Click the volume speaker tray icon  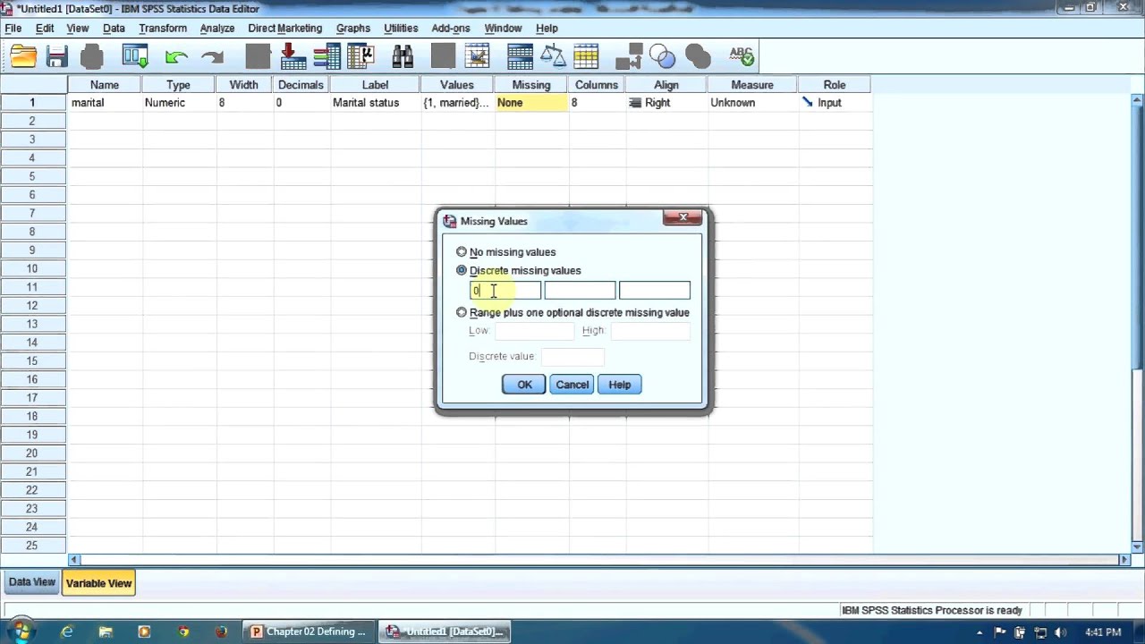(x=1061, y=632)
